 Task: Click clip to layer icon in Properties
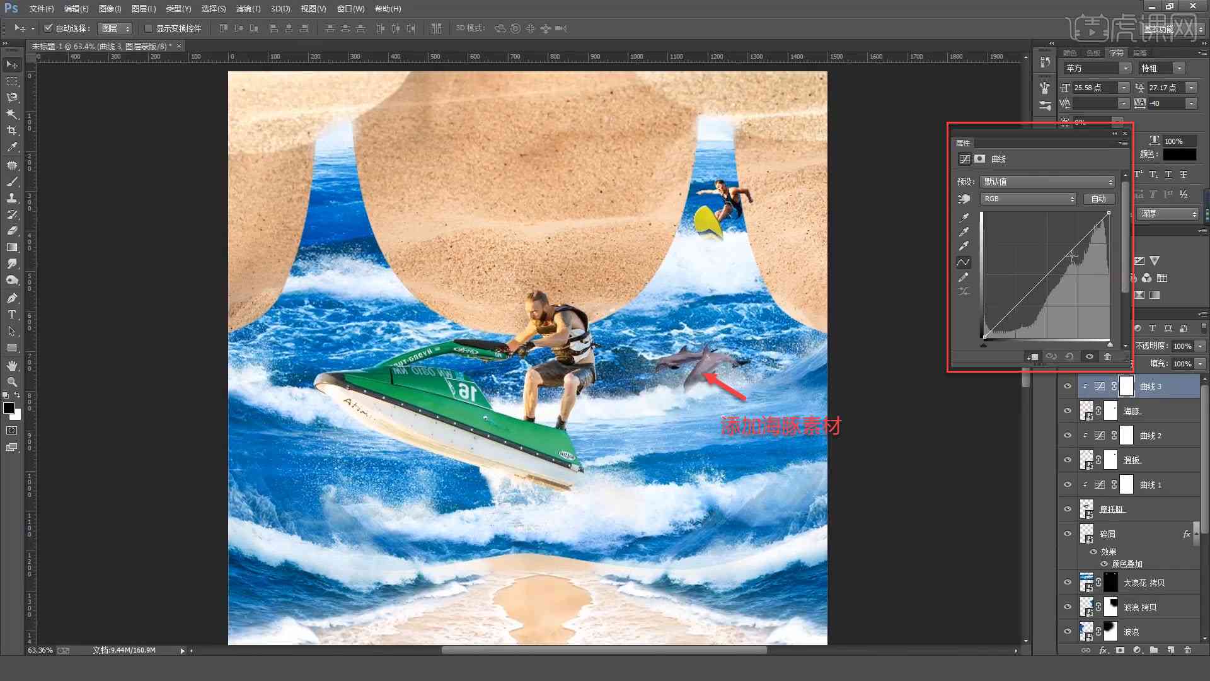(x=1033, y=357)
